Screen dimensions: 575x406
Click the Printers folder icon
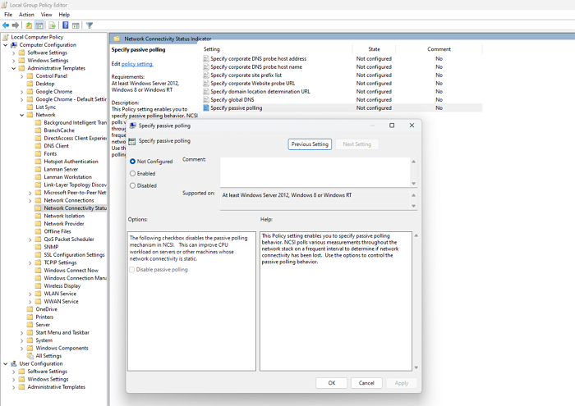30,317
